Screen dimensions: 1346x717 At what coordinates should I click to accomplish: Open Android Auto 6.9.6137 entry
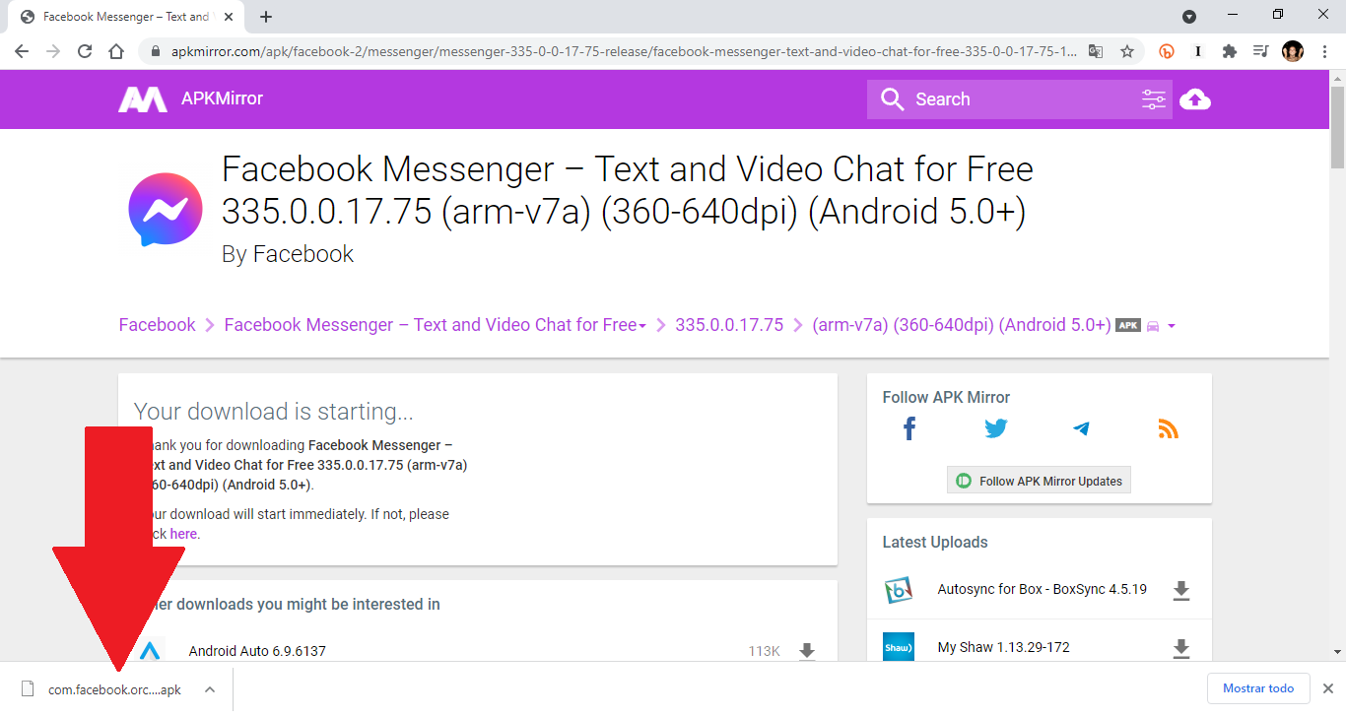[x=257, y=651]
